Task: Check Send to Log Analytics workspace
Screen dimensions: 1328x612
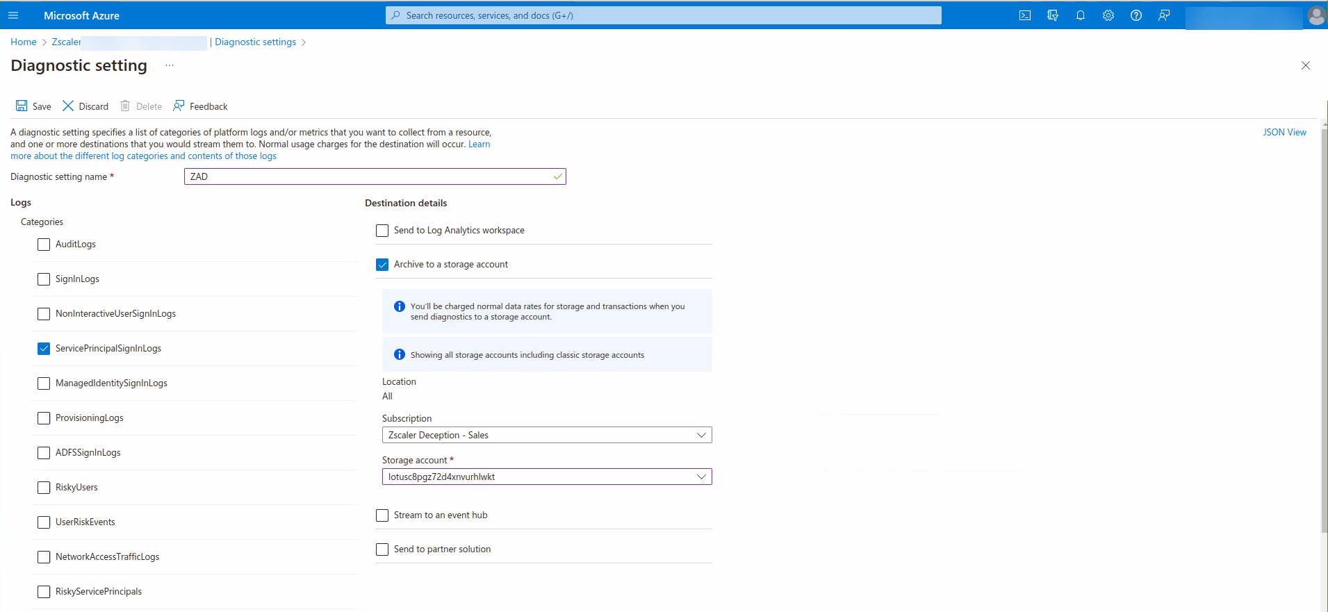Action: point(382,231)
